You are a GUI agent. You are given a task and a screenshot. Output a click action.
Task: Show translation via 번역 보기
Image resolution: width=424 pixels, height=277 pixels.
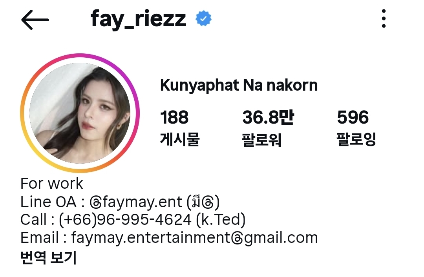click(49, 257)
